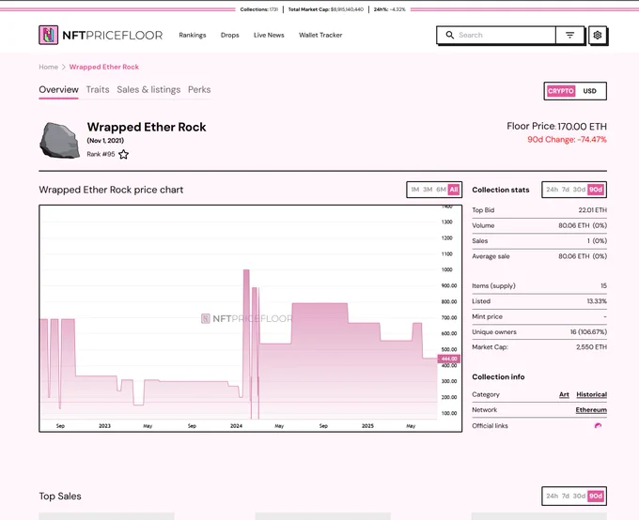Click the search magnifier icon
The image size is (639, 520).
coord(449,35)
